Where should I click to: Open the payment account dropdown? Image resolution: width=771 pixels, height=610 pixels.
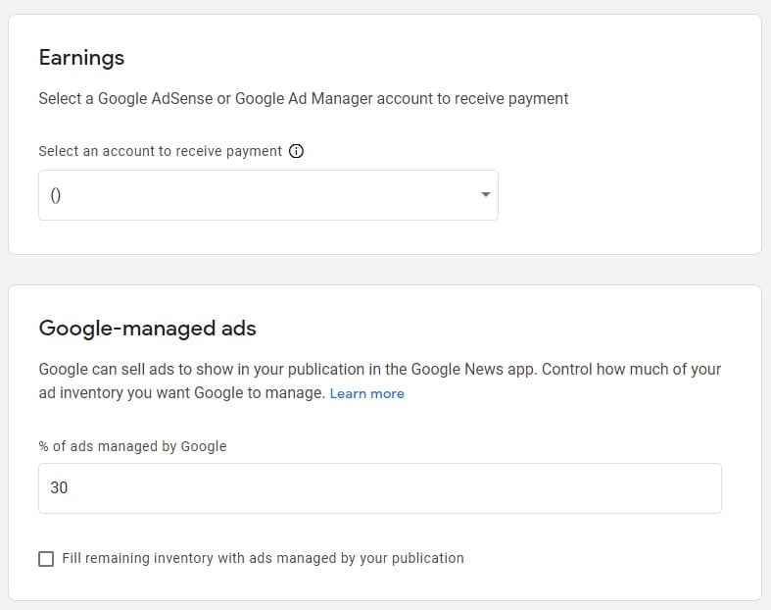click(x=268, y=195)
